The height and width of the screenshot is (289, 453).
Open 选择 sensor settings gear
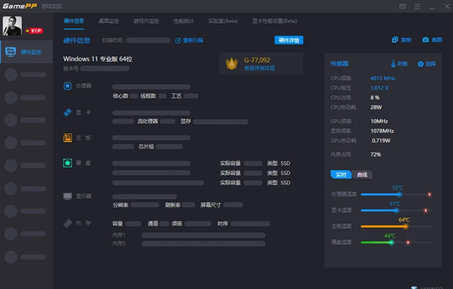tap(422, 63)
